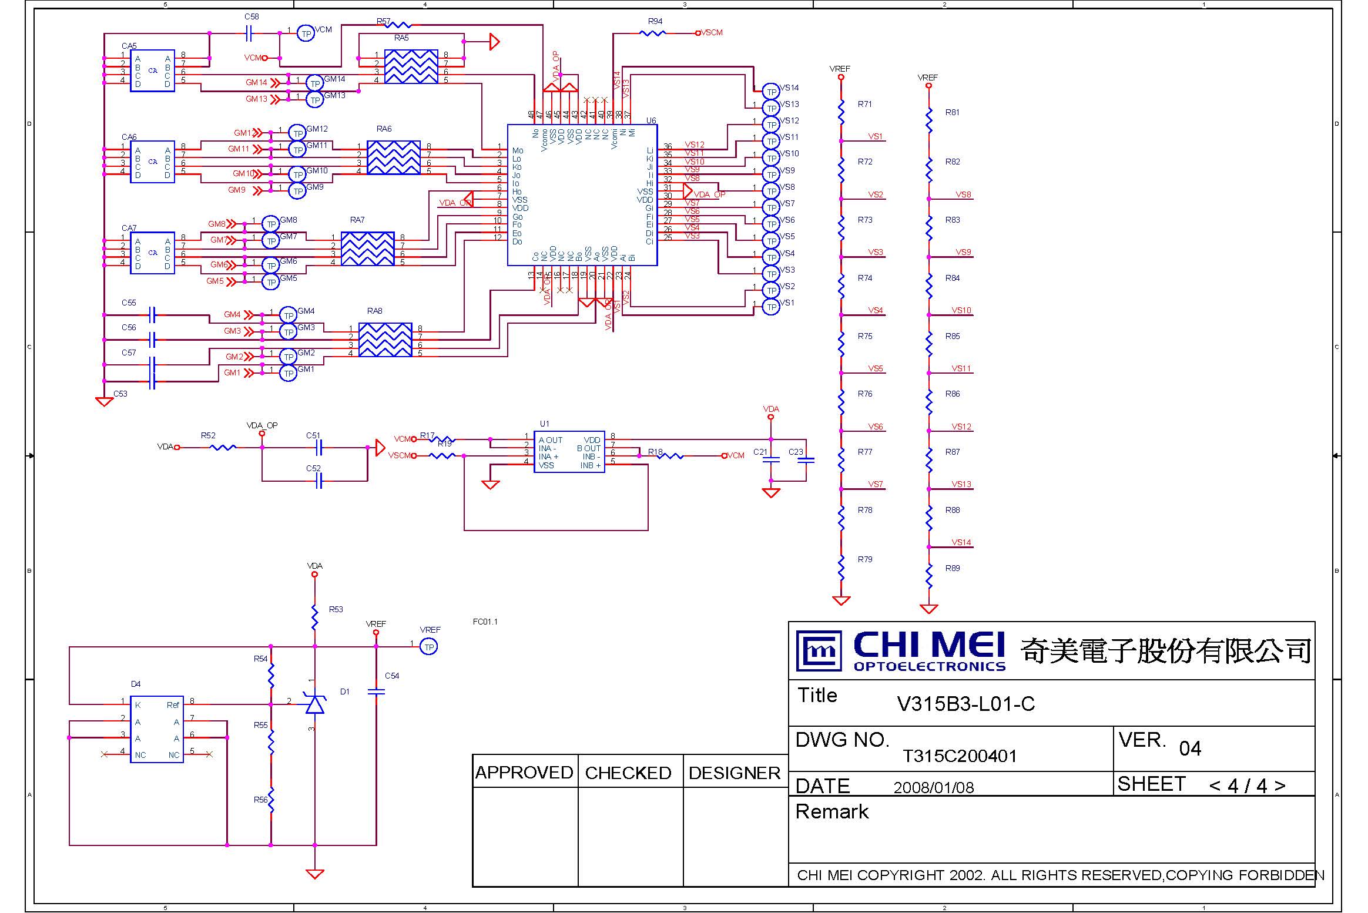This screenshot has width=1368, height=913.
Task: Click capacitor C58 symbol
Action: click(x=249, y=33)
